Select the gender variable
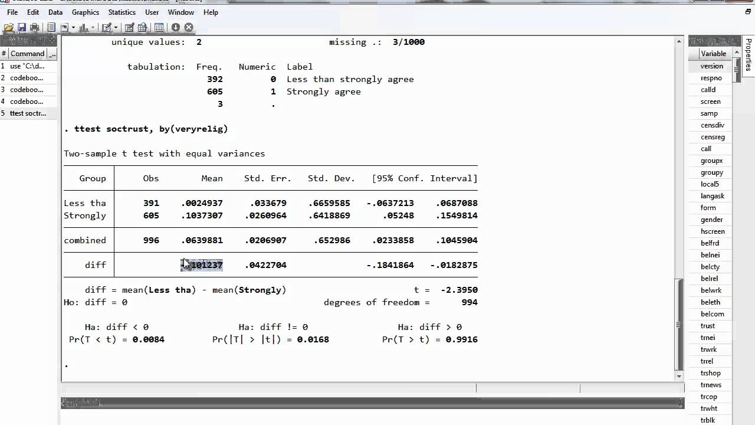The height and width of the screenshot is (425, 755). (x=711, y=220)
